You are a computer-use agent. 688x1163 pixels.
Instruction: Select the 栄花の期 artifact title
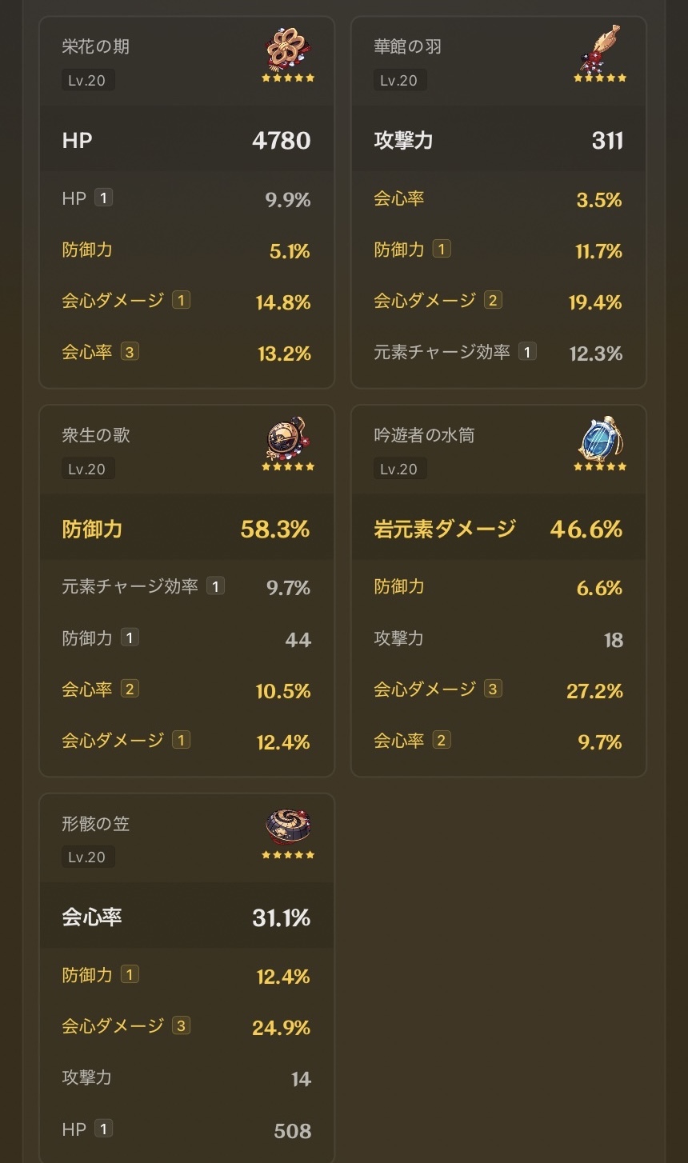tap(95, 46)
